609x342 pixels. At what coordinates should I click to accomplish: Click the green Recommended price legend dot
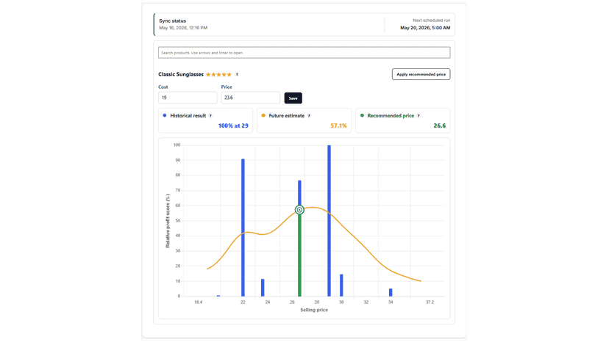362,115
